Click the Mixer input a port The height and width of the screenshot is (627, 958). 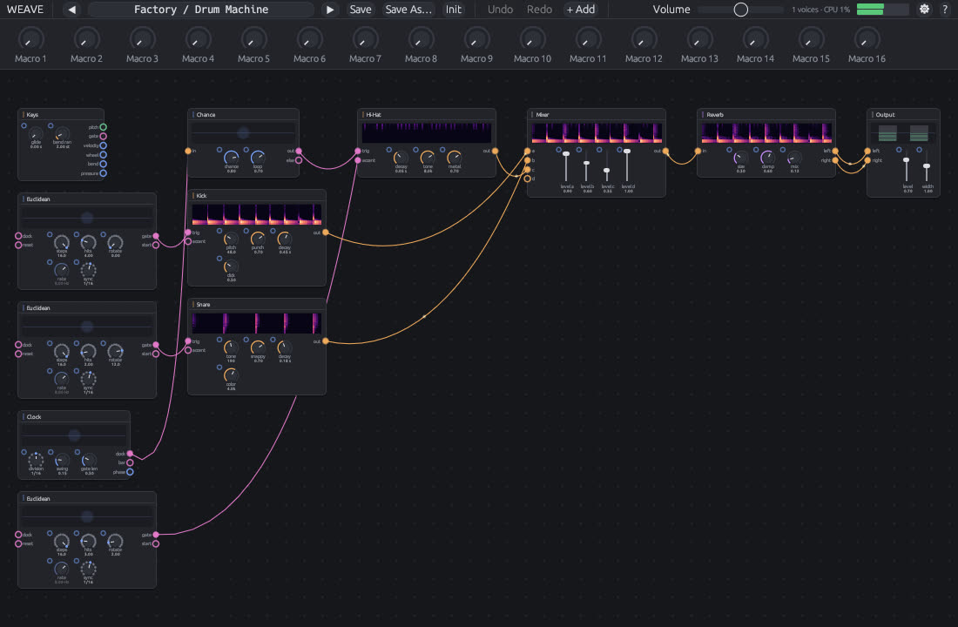click(x=527, y=151)
